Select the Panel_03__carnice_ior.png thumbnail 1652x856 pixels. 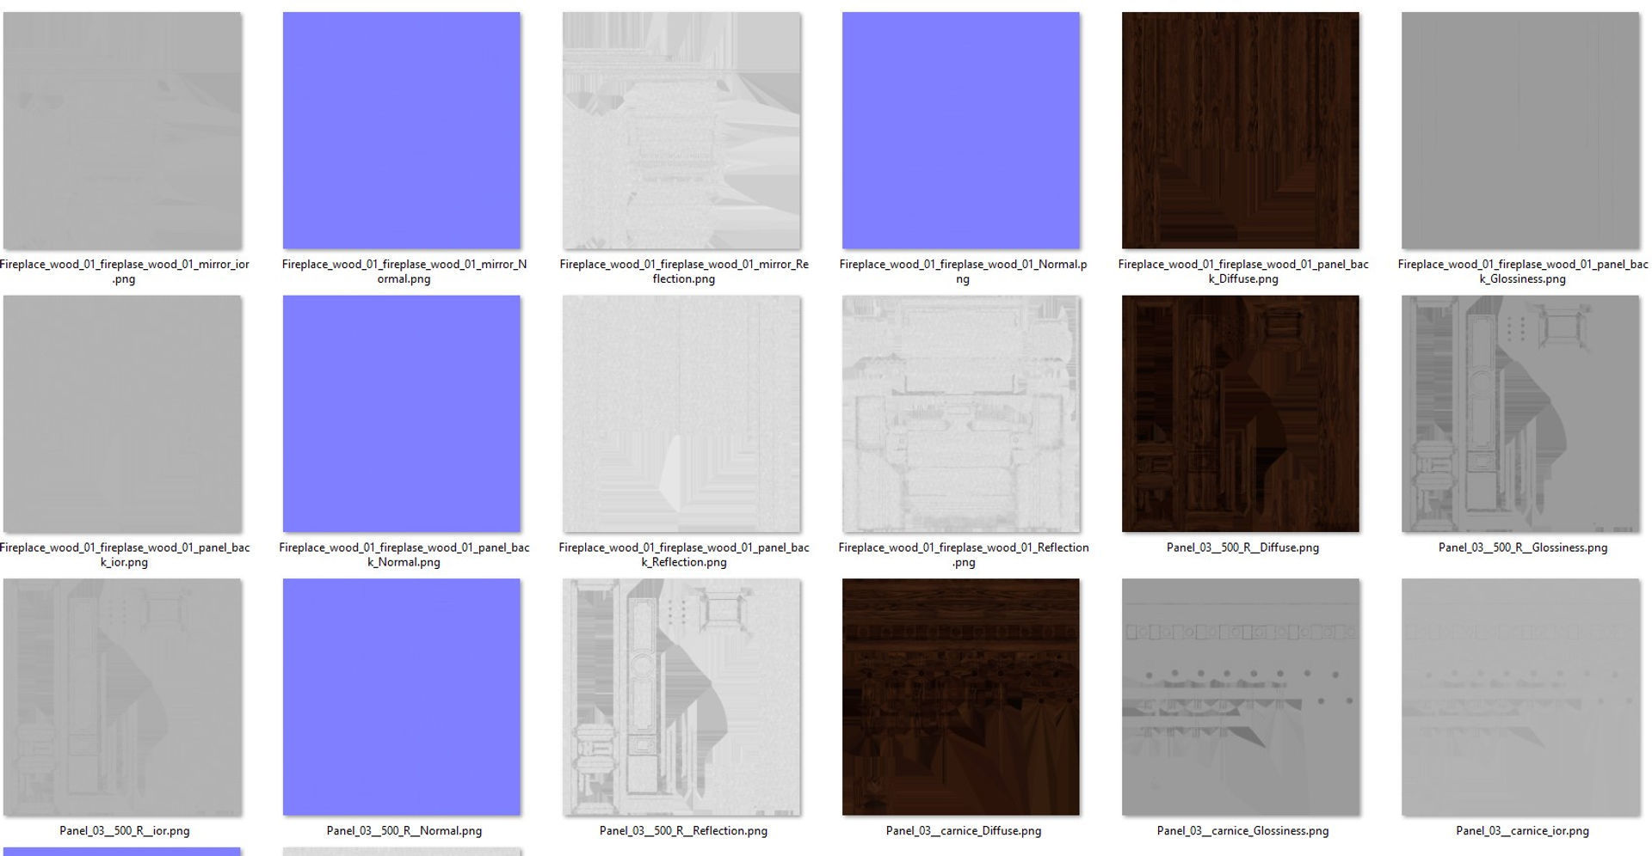(1520, 697)
